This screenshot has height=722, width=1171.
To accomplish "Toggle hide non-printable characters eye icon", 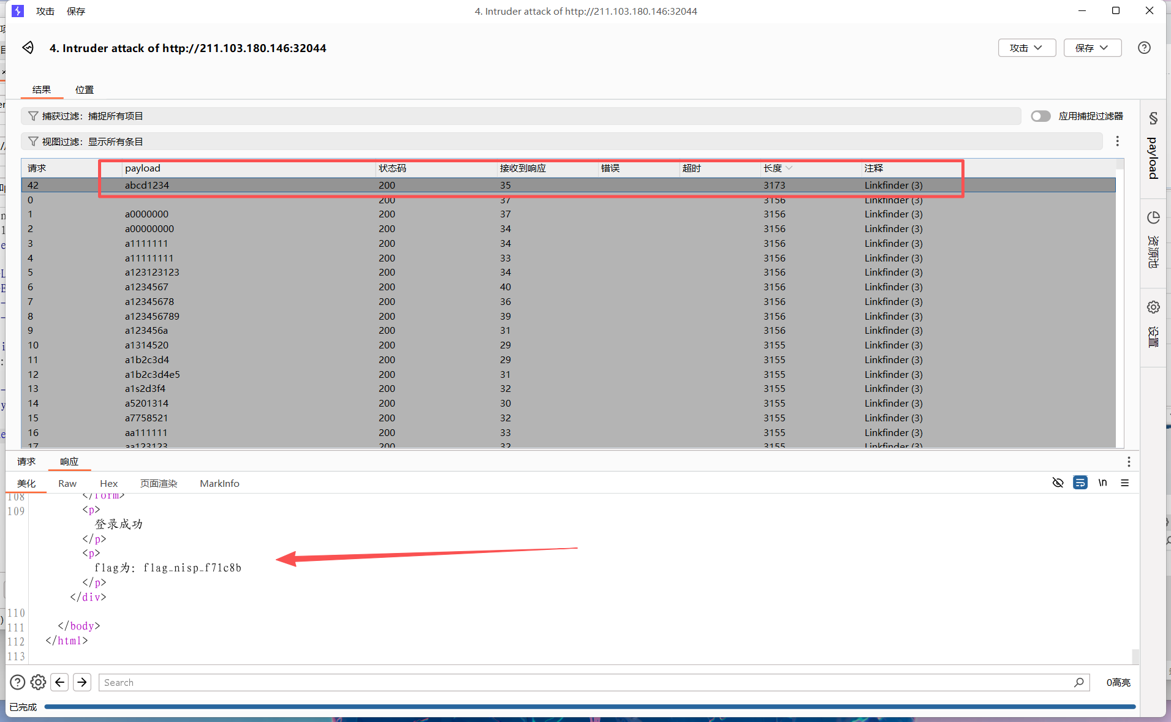I will click(1058, 483).
